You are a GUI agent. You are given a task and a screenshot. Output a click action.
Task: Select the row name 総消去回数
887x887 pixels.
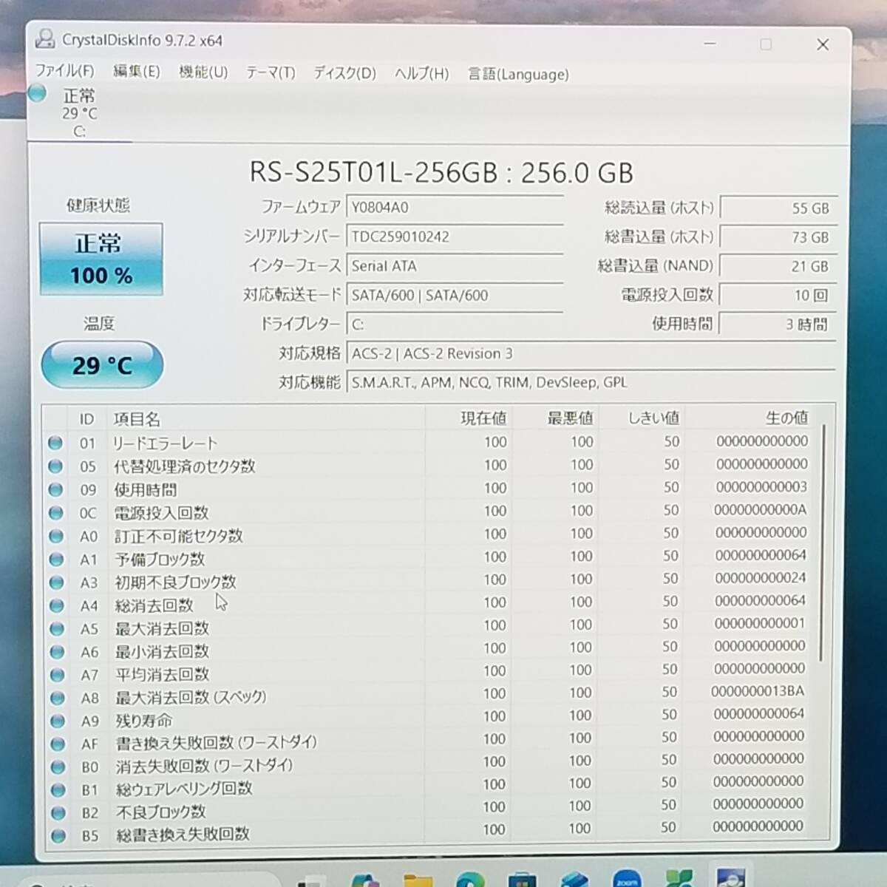coord(154,605)
